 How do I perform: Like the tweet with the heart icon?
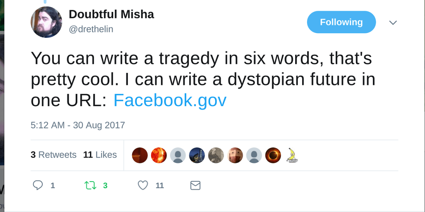coord(143,185)
